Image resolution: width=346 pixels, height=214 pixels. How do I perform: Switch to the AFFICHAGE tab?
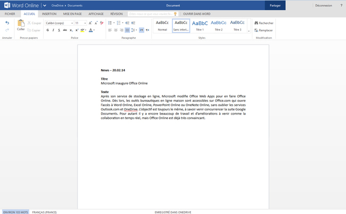pyautogui.click(x=96, y=14)
